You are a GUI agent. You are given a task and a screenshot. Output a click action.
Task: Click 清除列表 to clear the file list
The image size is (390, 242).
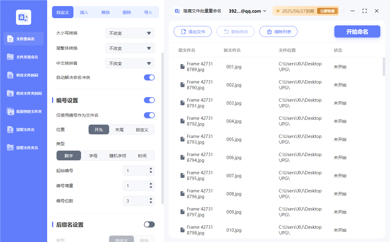point(278,31)
